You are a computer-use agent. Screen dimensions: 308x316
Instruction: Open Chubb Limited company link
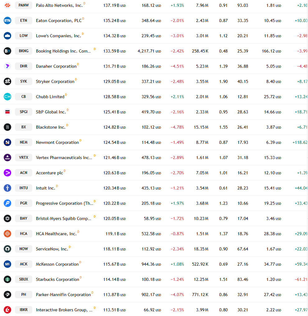pyautogui.click(x=50, y=97)
